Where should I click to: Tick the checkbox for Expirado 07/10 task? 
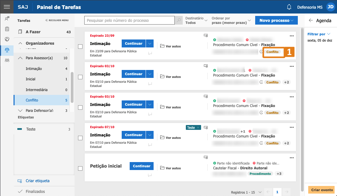pyautogui.click(x=80, y=138)
